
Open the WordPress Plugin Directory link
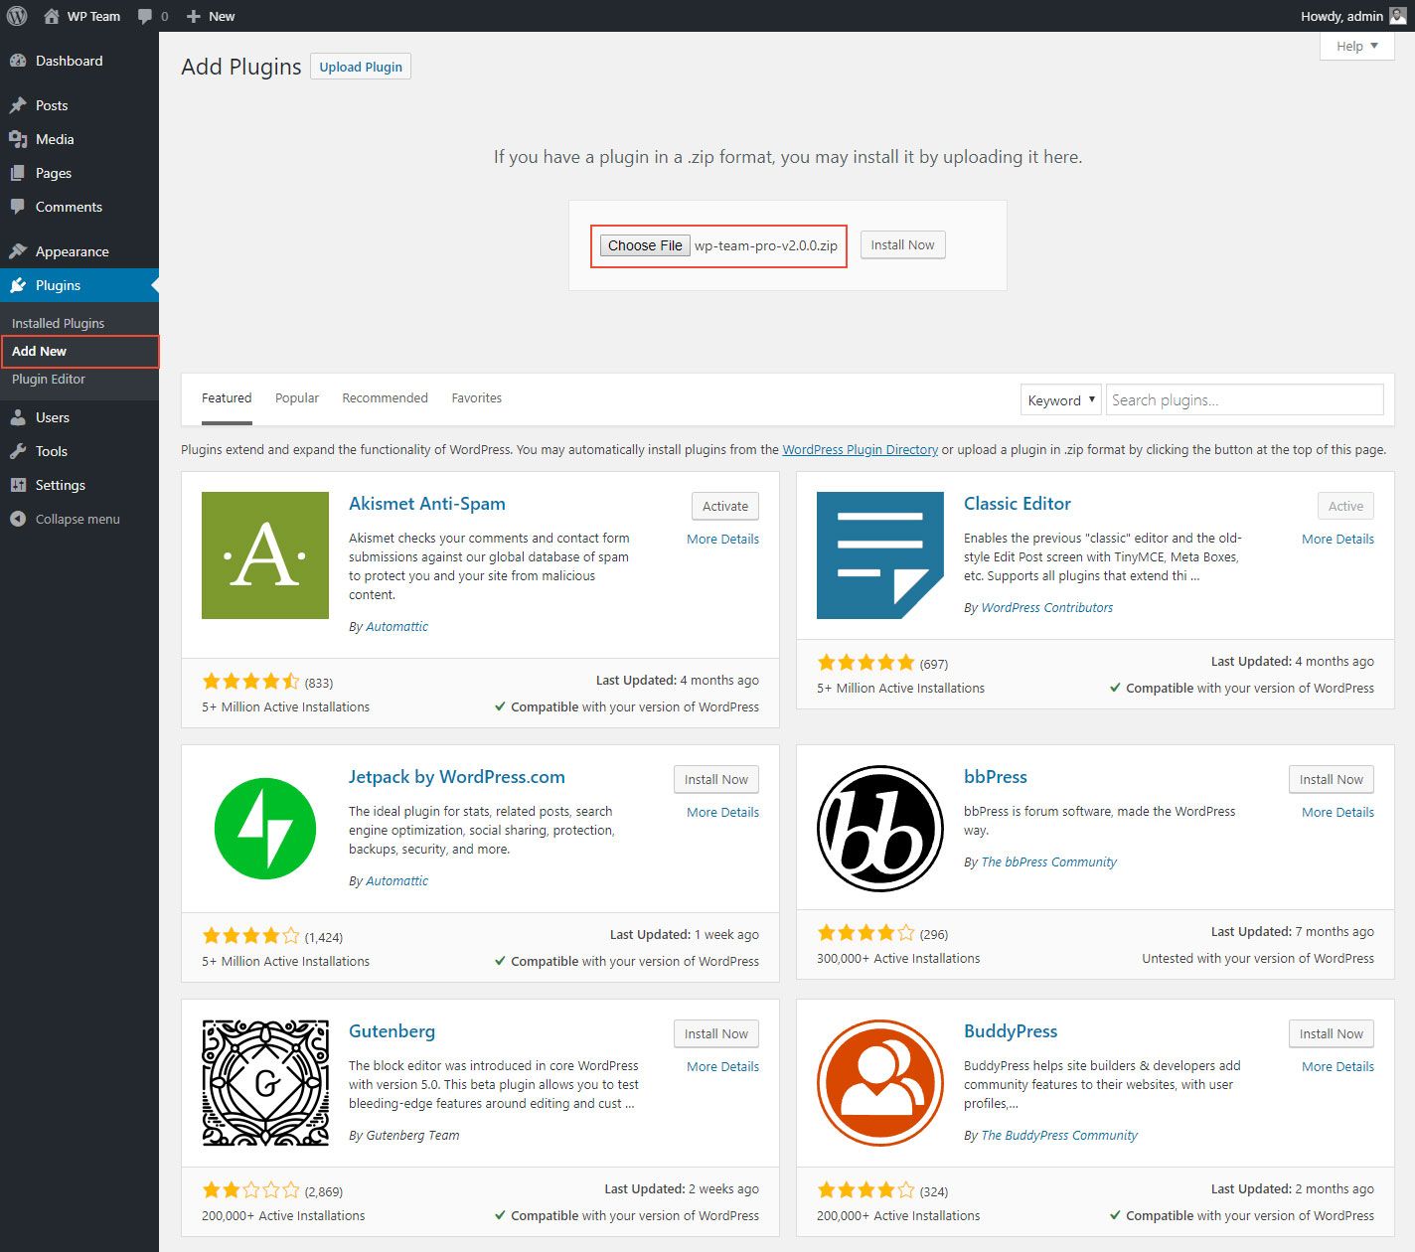860,449
